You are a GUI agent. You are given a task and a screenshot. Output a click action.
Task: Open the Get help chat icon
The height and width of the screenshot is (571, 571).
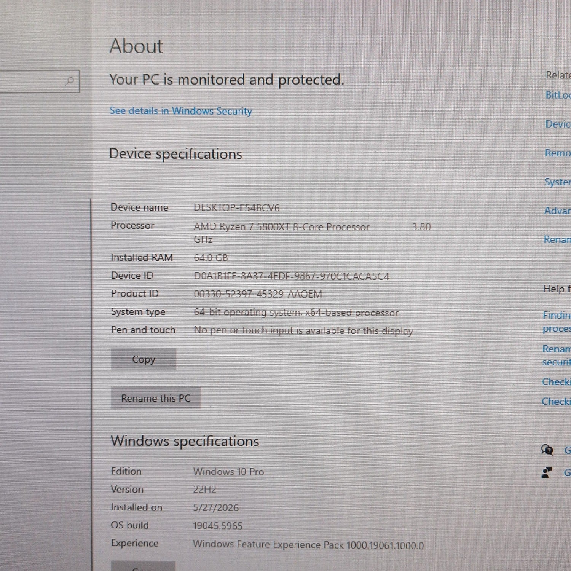547,450
